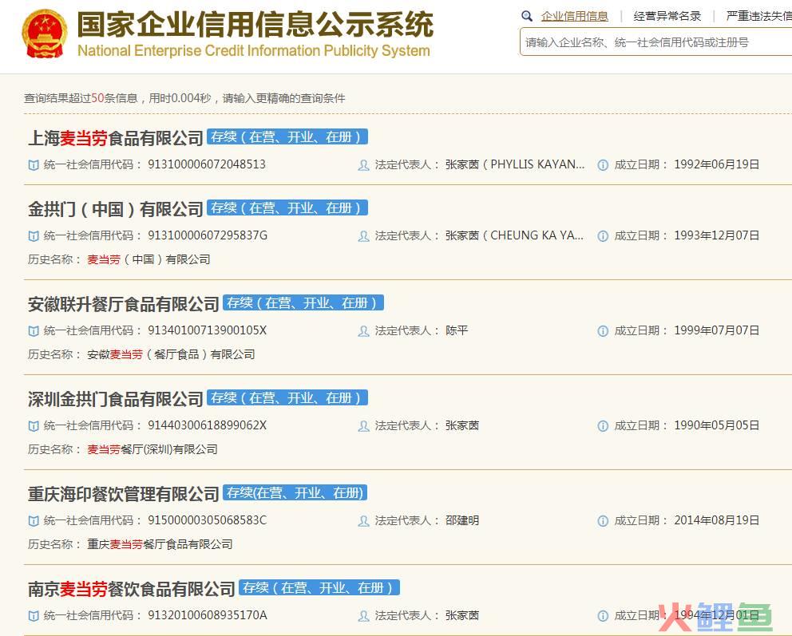The image size is (792, 636).
Task: Click the establishment date 2014年08月19日
Action: pyautogui.click(x=716, y=520)
